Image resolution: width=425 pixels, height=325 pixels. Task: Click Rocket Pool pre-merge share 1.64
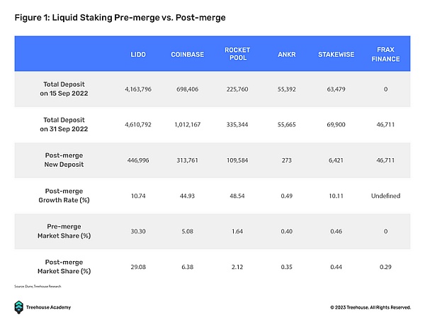237,231
